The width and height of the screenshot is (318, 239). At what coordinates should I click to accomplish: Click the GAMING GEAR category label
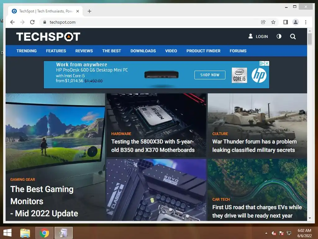pos(23,180)
